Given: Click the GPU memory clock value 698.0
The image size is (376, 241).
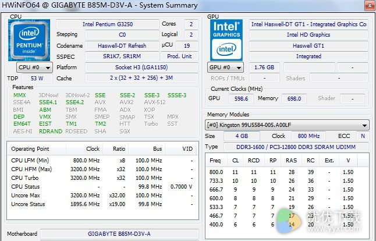Looking at the screenshot, I should 294,98.
